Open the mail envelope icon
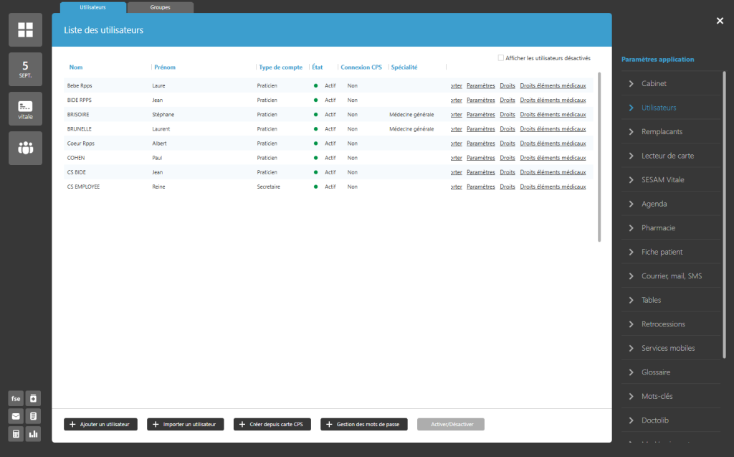The image size is (734, 457). (16, 416)
